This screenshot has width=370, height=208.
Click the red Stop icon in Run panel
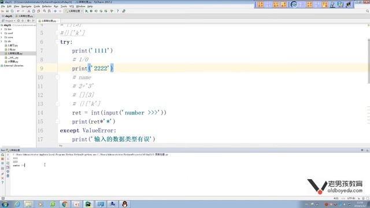[2, 159]
